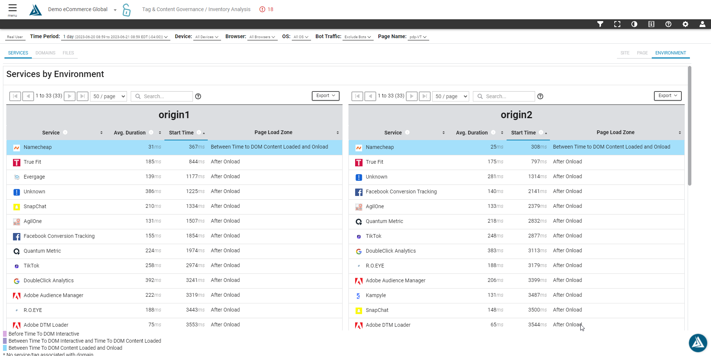This screenshot has height=356, width=711.
Task: Click search help icon for origin1
Action: 198,96
